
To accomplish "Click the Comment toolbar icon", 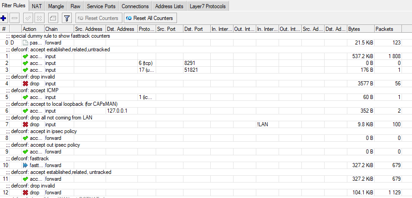I will tap(52, 18).
